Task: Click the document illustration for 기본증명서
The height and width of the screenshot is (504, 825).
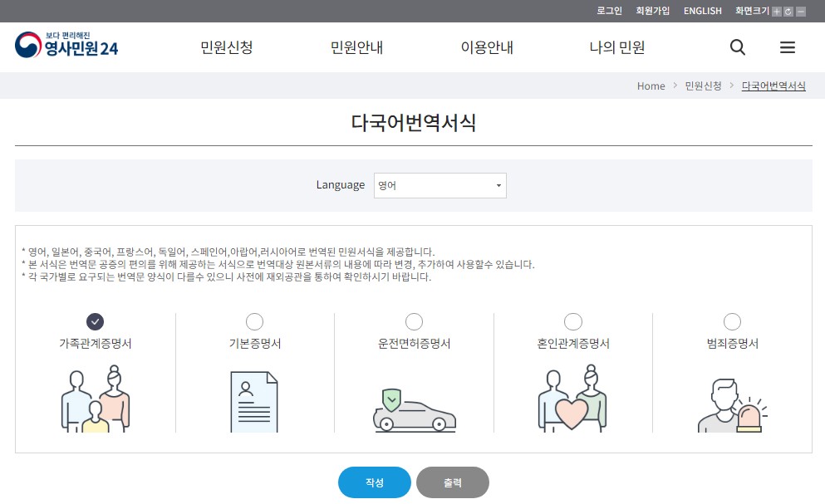Action: pos(254,401)
